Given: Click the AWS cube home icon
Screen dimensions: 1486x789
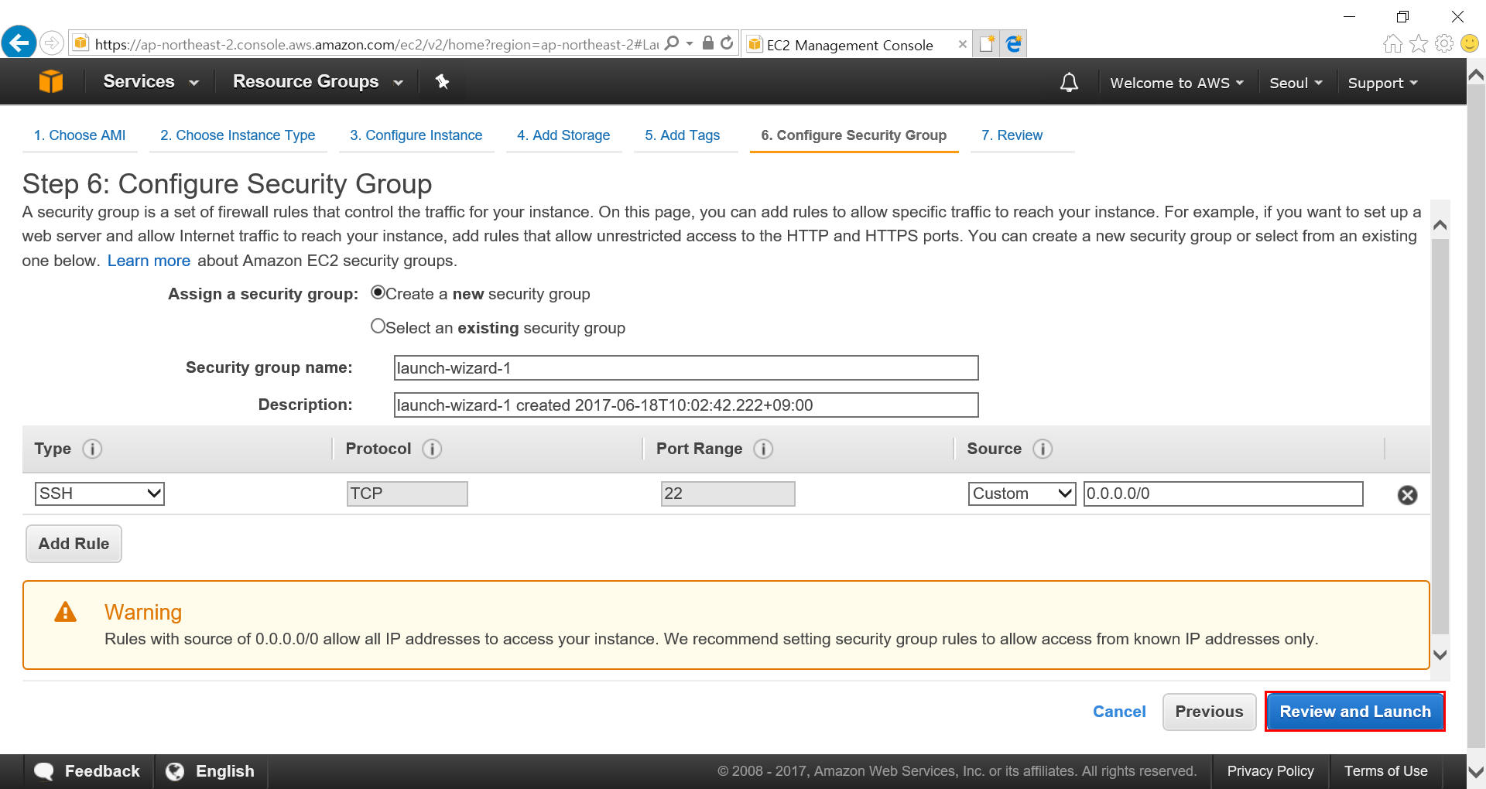Looking at the screenshot, I should click(51, 81).
